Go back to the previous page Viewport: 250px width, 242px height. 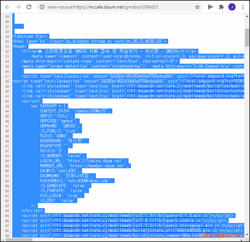(7, 7)
